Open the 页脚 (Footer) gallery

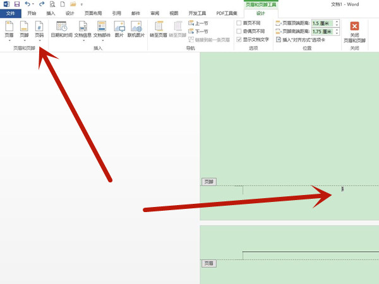coord(24,29)
